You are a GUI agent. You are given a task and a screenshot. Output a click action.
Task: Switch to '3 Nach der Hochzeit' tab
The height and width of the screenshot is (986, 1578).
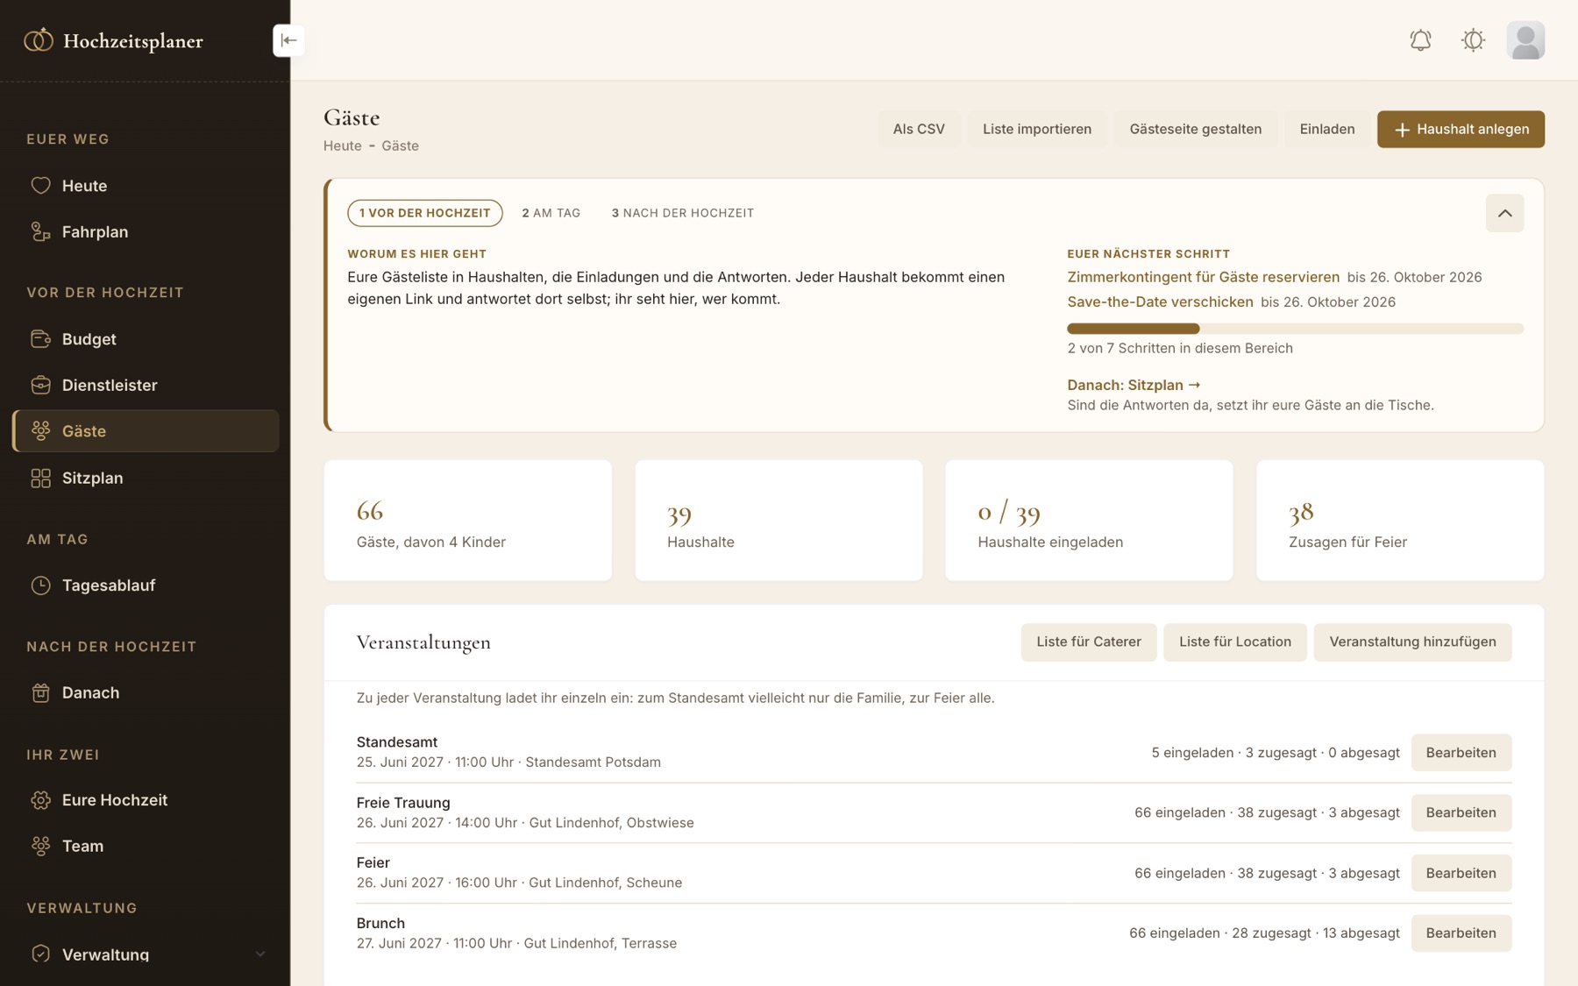683,213
